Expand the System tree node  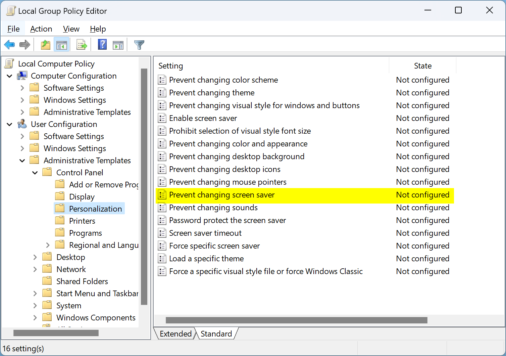point(35,306)
